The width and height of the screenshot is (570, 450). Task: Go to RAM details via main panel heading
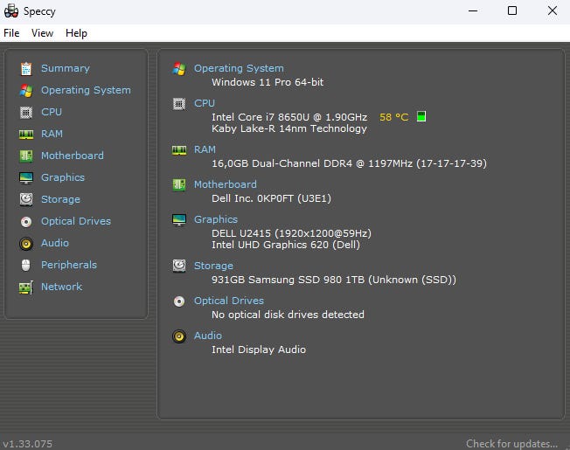tap(205, 149)
